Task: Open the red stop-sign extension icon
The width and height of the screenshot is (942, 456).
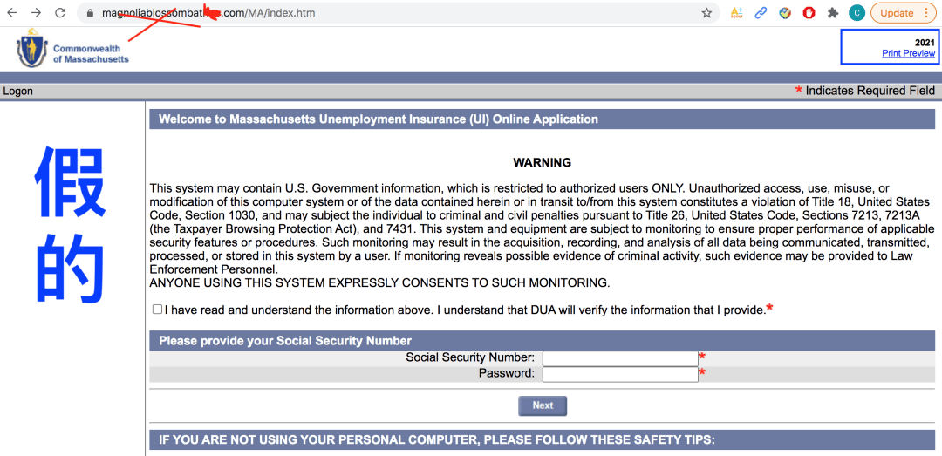Action: (x=809, y=12)
